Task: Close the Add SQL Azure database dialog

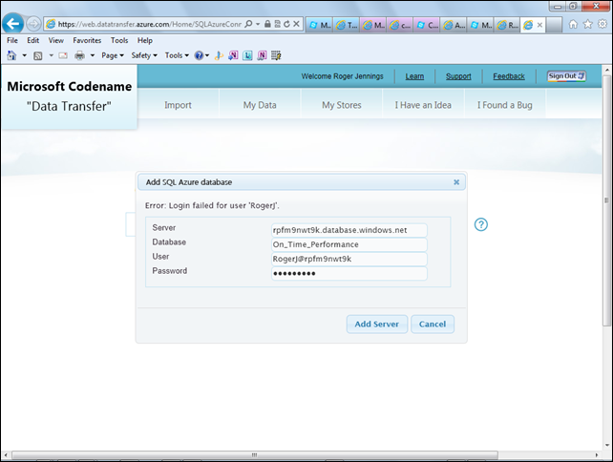Action: tap(456, 182)
